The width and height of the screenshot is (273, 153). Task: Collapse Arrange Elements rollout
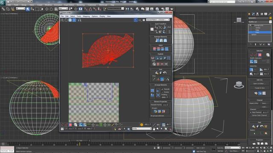[x=160, y=85]
